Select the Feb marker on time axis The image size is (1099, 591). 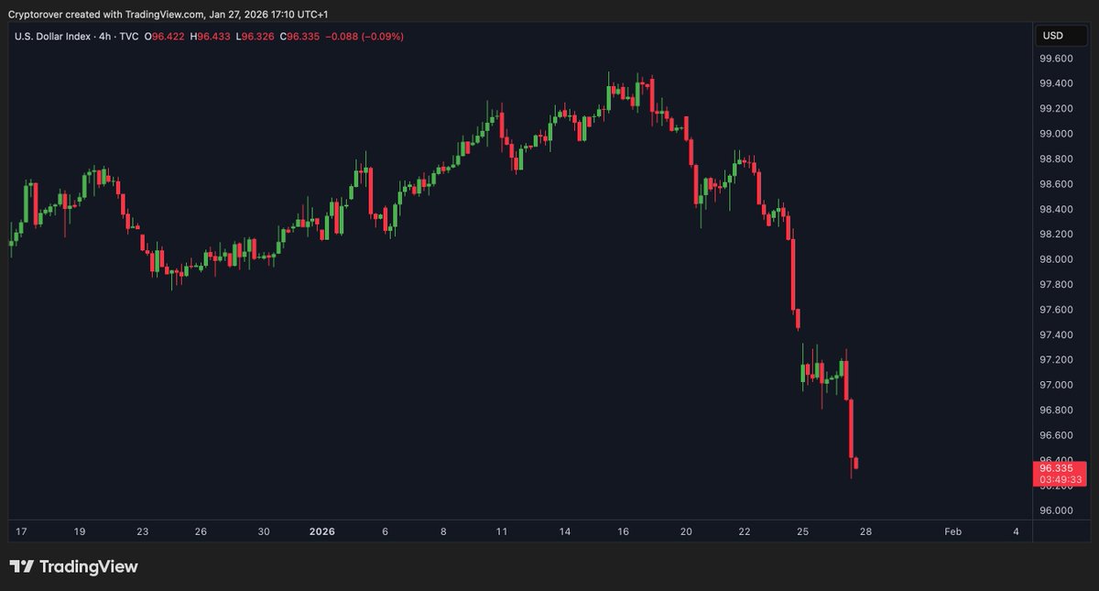point(952,531)
